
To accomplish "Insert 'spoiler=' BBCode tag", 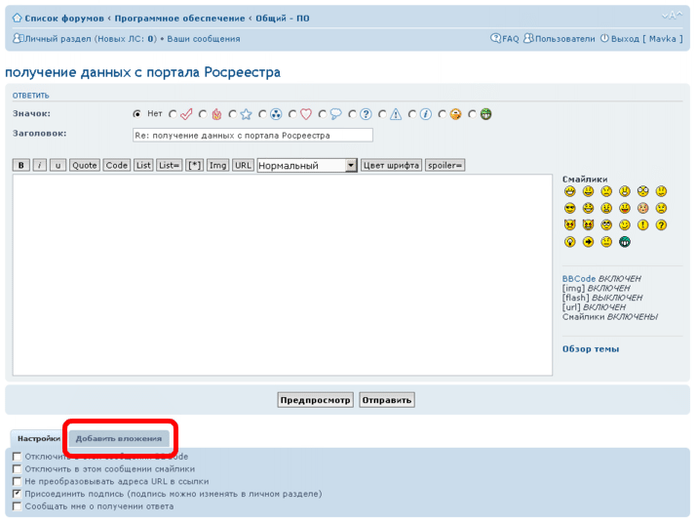I will tap(445, 165).
